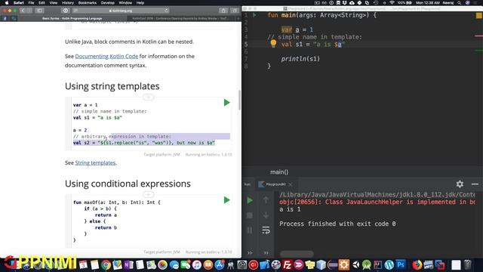This screenshot has width=483, height=272.
Task: Open Google Chrome from the Dock
Action: click(x=106, y=265)
